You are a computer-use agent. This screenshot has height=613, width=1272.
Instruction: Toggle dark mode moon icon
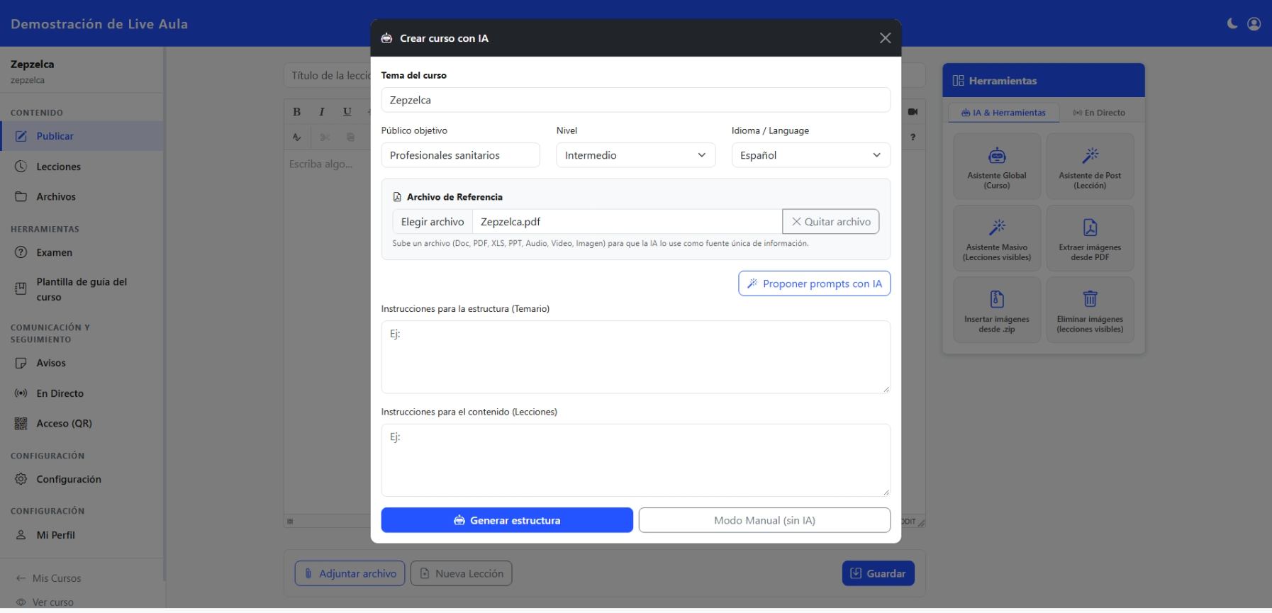click(1232, 24)
